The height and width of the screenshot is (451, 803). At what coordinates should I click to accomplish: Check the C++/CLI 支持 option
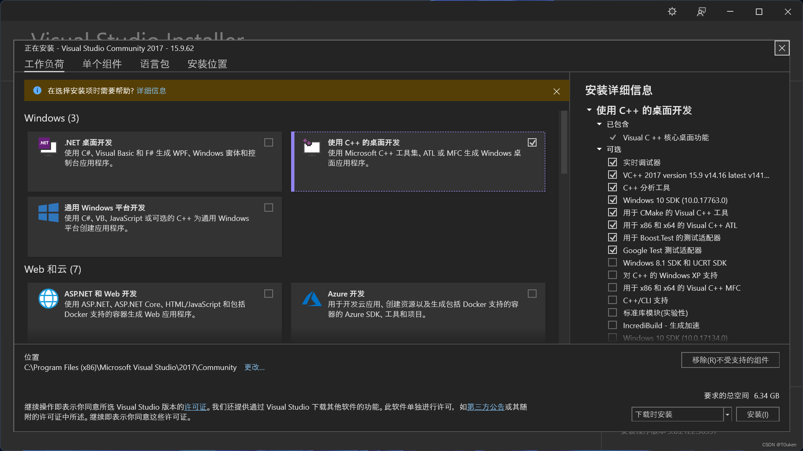point(612,300)
